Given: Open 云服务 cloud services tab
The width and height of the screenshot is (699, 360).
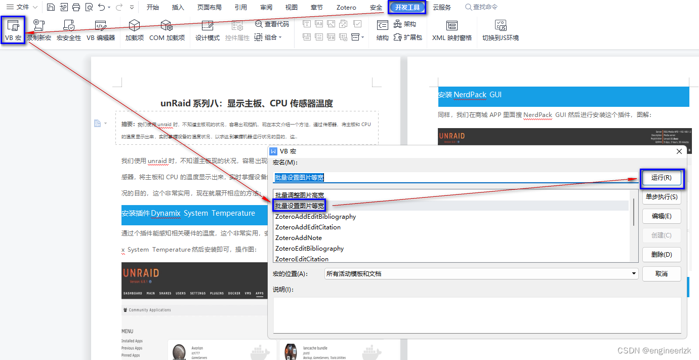Looking at the screenshot, I should tap(442, 7).
